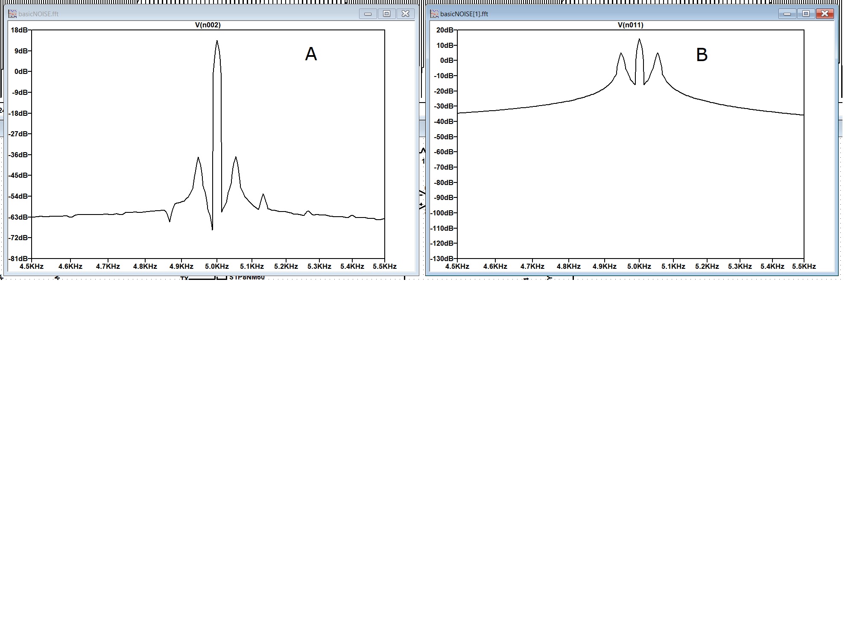Click -130dB label on plot B's vertical axis
Screen dimensions: 854x641
442,259
